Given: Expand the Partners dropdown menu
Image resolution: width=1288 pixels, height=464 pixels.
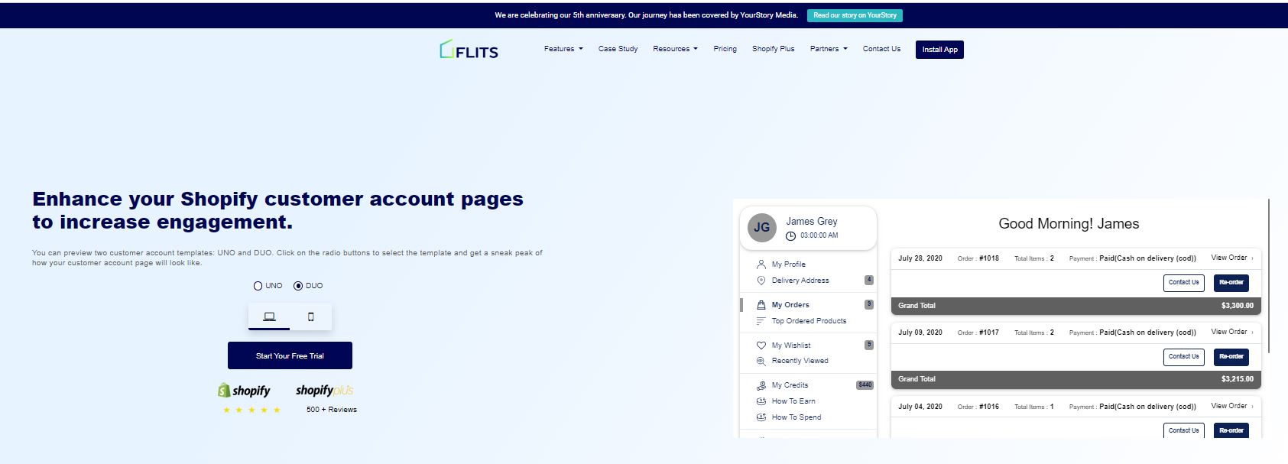Looking at the screenshot, I should pos(829,49).
